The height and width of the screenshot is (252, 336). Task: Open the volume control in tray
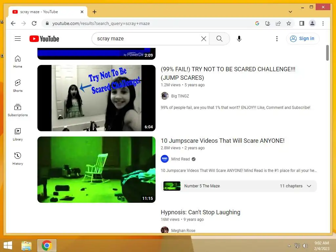305,245
